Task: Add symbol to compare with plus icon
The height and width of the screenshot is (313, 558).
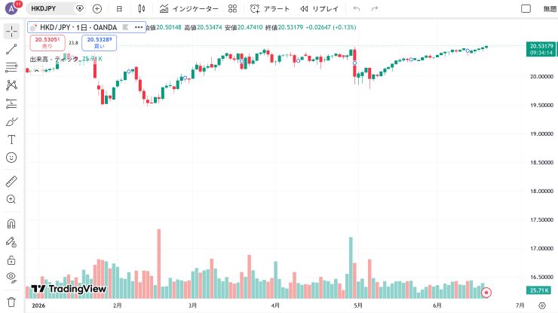Action: pos(97,8)
